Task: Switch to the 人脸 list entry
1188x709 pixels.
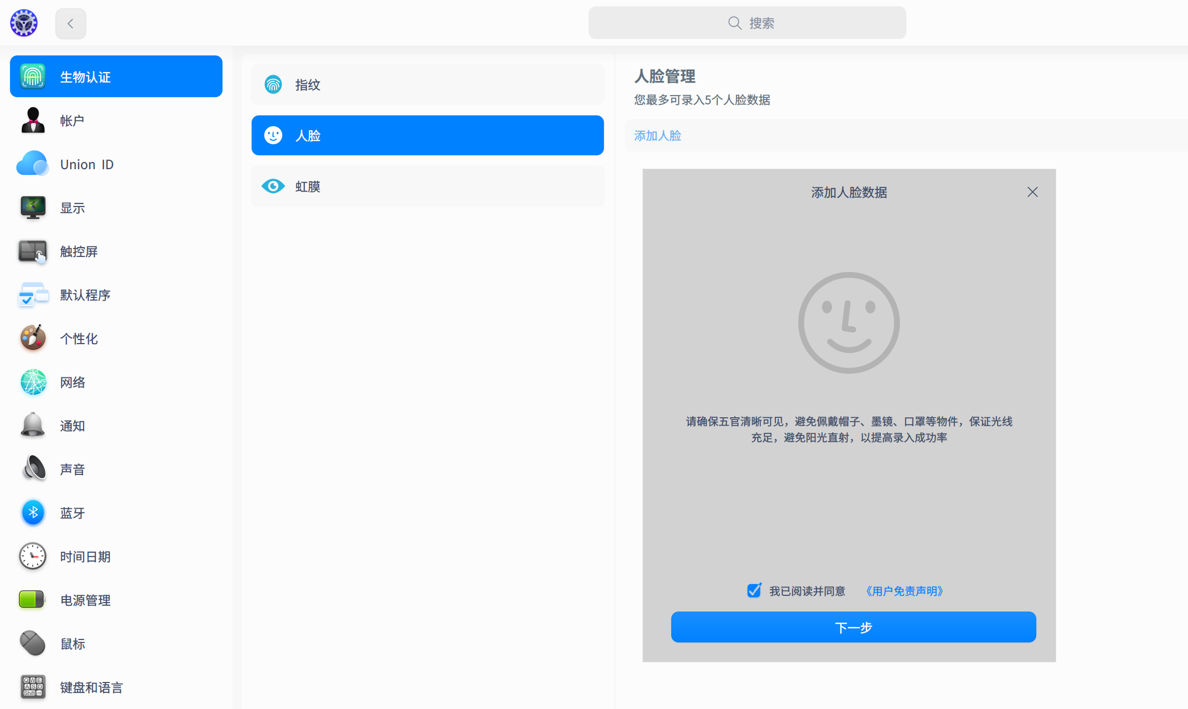Action: coord(427,135)
